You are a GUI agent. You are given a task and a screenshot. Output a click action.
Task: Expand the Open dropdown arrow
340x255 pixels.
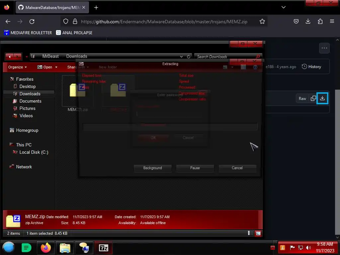56,67
